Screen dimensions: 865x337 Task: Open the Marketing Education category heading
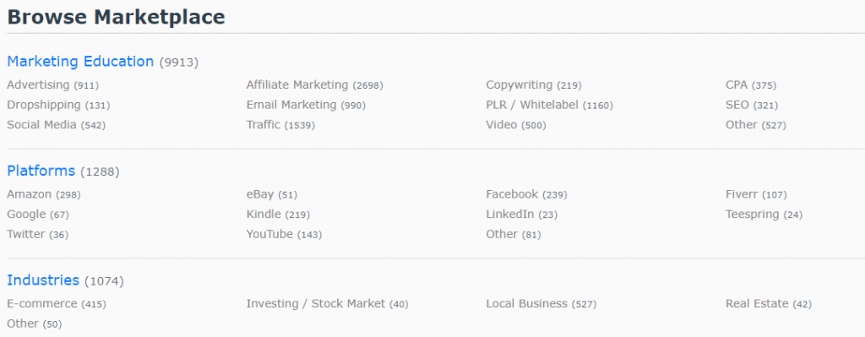[80, 61]
